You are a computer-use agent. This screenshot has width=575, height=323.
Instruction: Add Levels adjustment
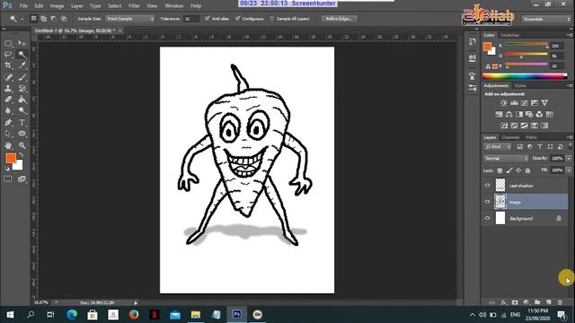514,103
